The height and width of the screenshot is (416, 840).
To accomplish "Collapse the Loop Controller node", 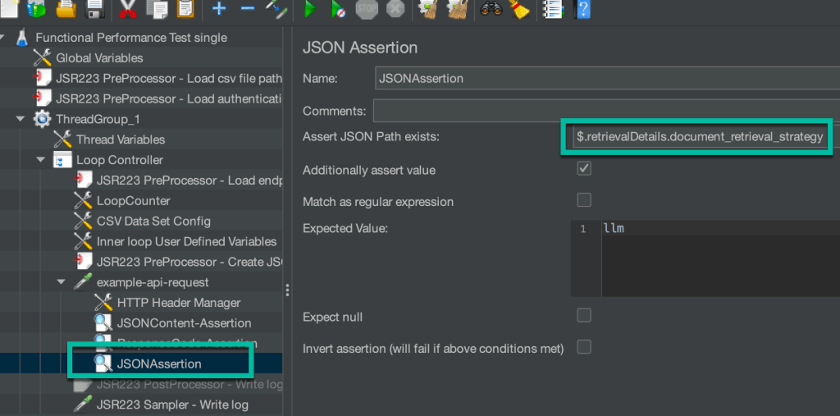I will pyautogui.click(x=40, y=160).
